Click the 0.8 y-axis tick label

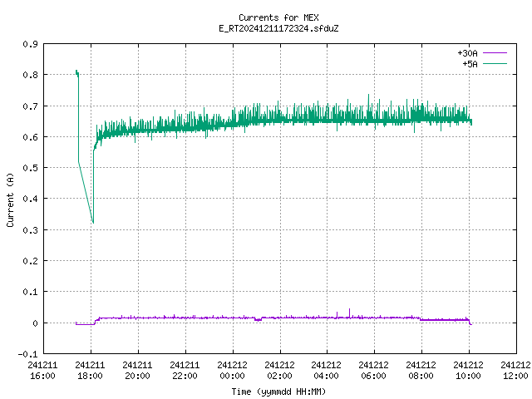pos(30,75)
